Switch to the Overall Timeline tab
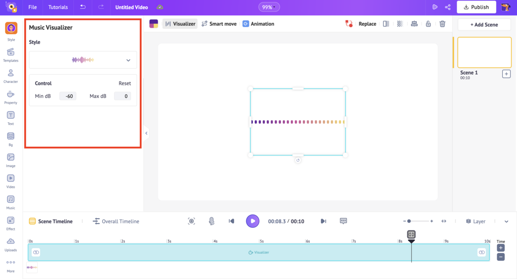 coord(115,221)
